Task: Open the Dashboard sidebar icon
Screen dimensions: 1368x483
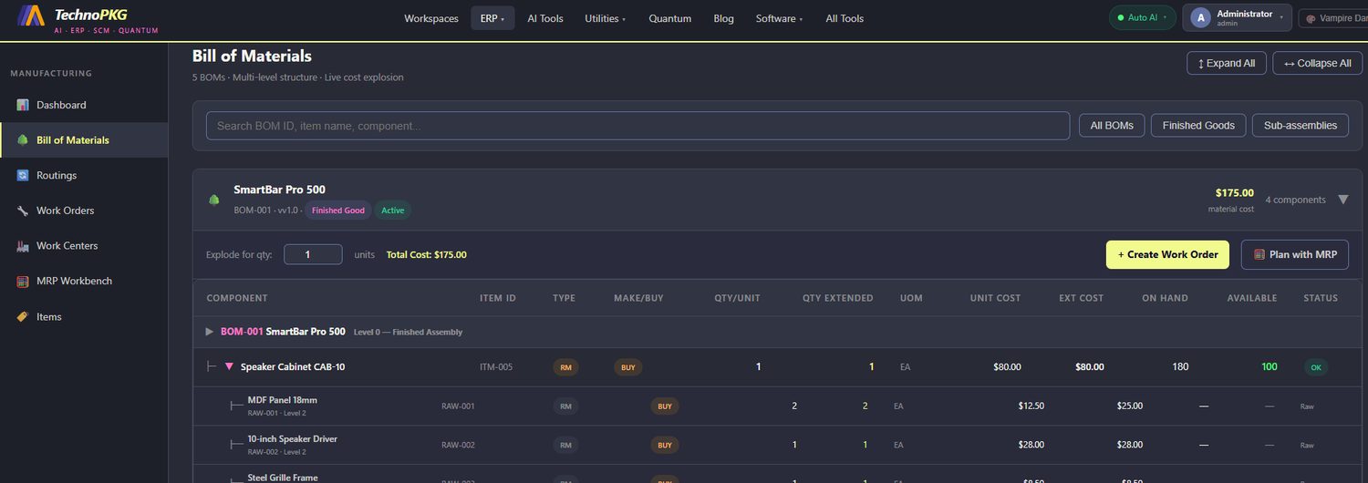Action: 23,105
